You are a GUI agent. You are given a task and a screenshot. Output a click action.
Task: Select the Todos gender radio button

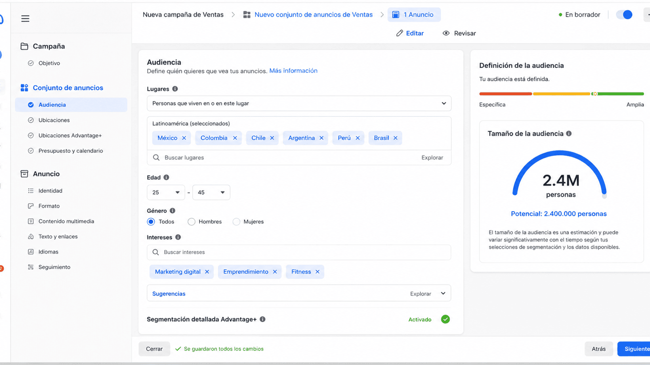(x=151, y=222)
